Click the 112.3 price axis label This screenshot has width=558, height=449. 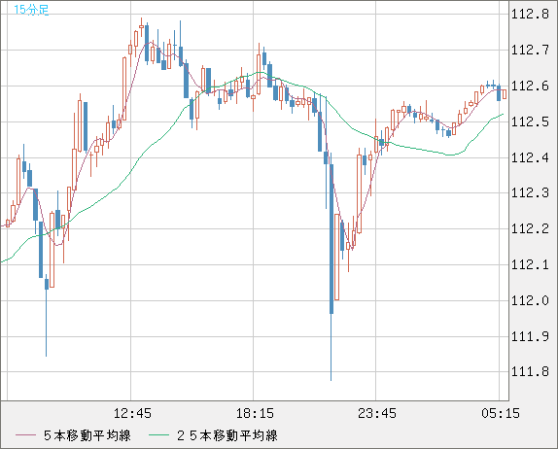click(x=530, y=192)
